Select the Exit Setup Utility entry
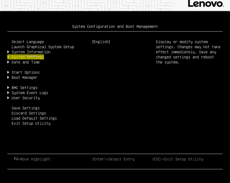The image size is (230, 183). pyautogui.click(x=31, y=124)
